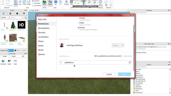Viewport: 171px width, 96px height.
Task: Open Permissions settings page
Action: point(43,24)
